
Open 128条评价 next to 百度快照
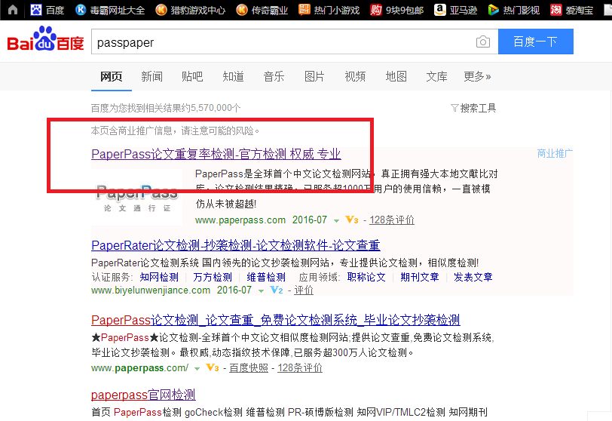[x=300, y=368]
